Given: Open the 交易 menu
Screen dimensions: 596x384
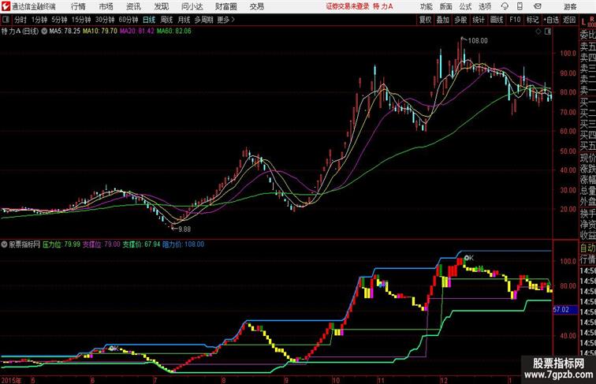Looking at the screenshot, I should 257,6.
